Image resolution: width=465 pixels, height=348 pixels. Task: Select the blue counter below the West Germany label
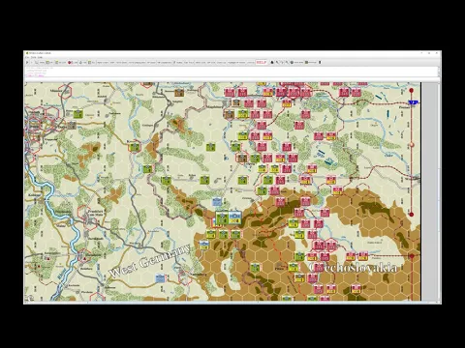[160, 278]
